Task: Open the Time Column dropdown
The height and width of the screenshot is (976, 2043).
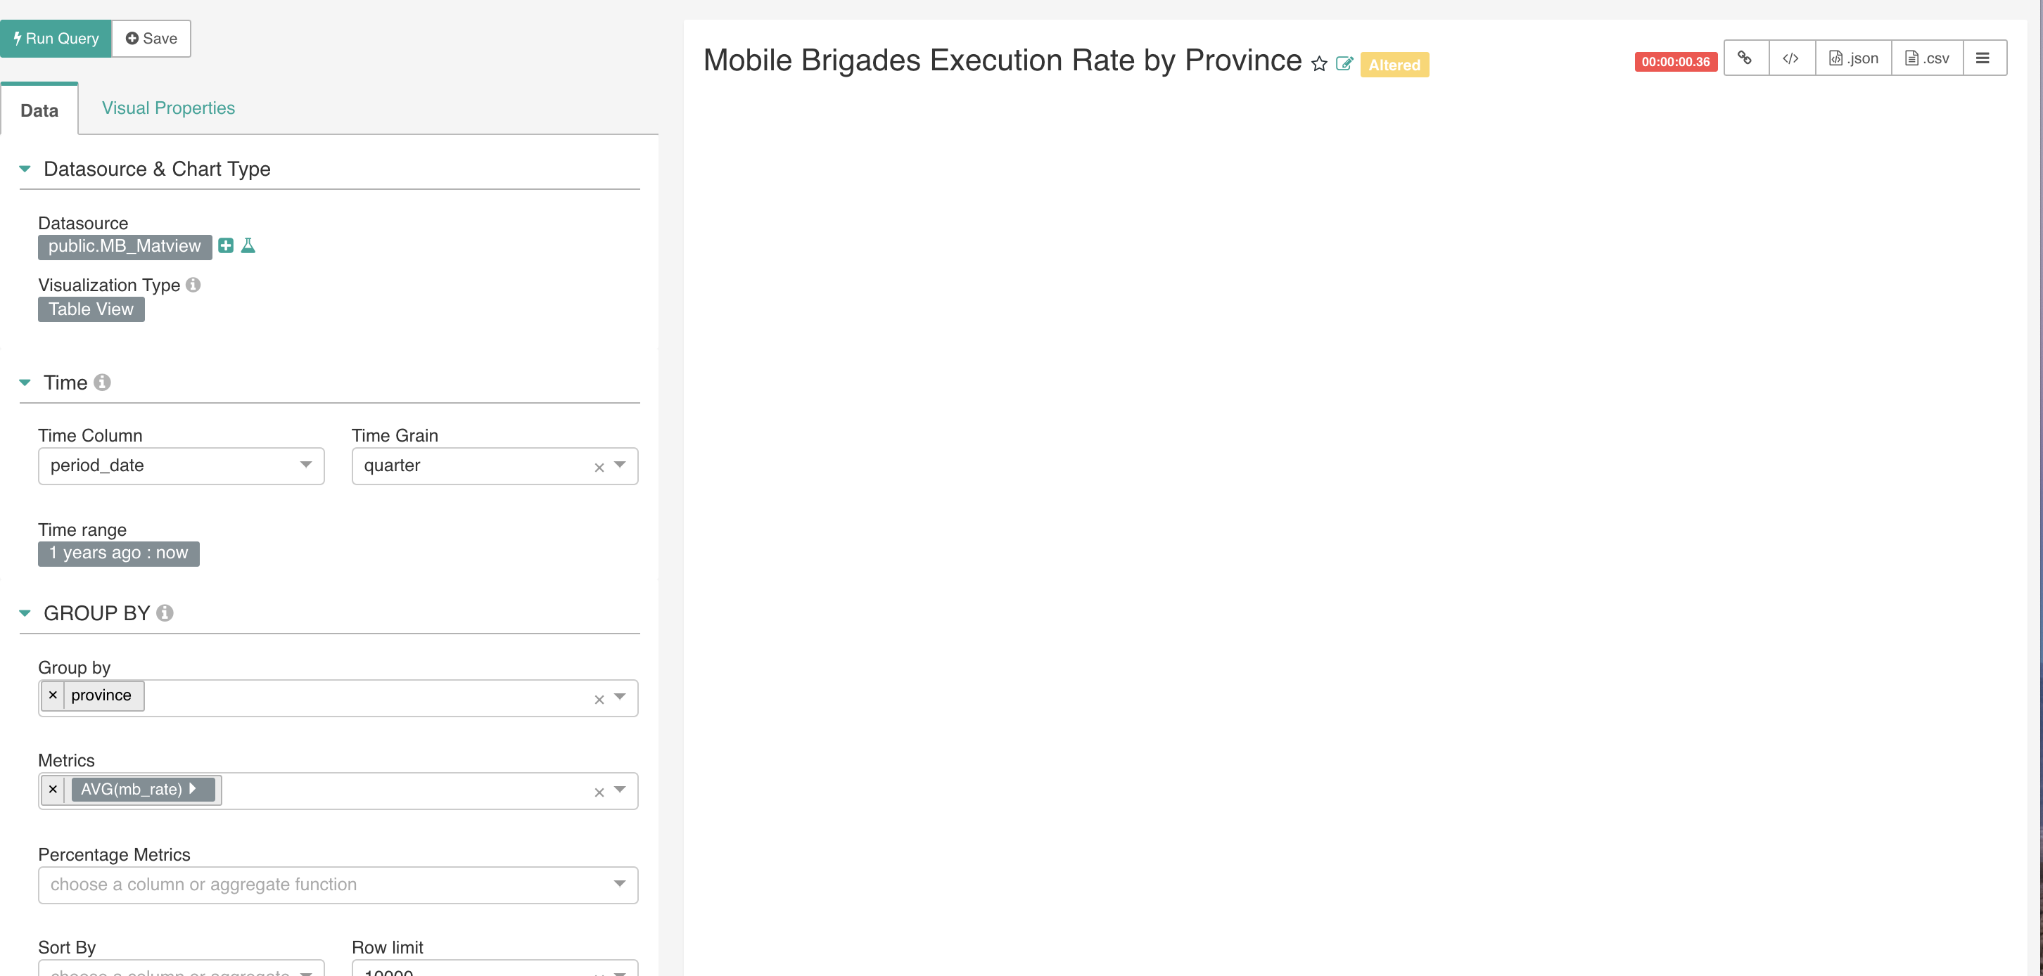Action: pyautogui.click(x=305, y=466)
